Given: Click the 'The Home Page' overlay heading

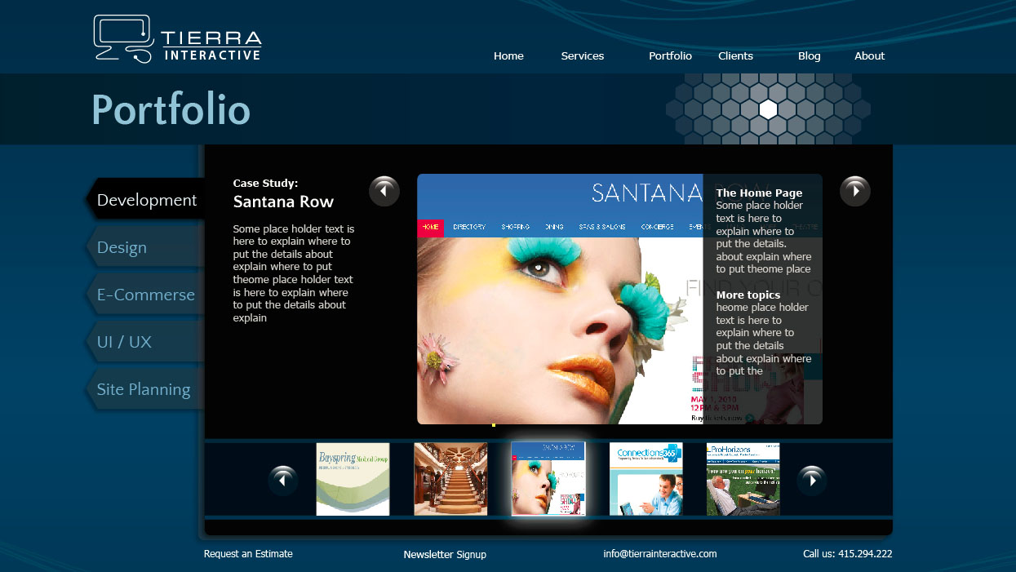Looking at the screenshot, I should click(759, 193).
